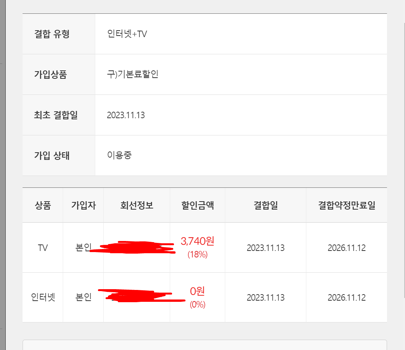Click the 3,740원 discount amount

(198, 241)
